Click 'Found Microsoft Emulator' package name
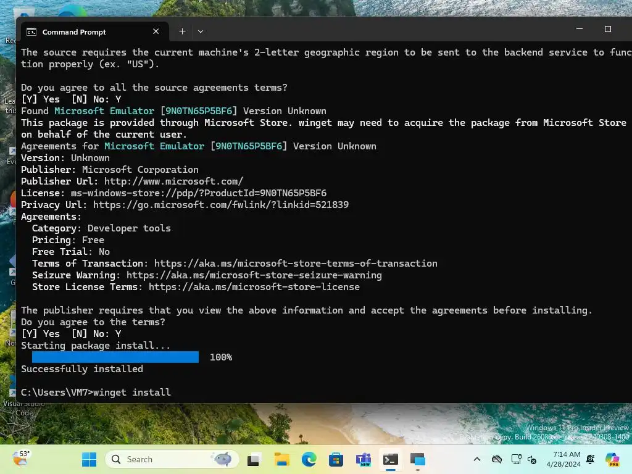Screen dimensions: 632x474 [x=104, y=111]
